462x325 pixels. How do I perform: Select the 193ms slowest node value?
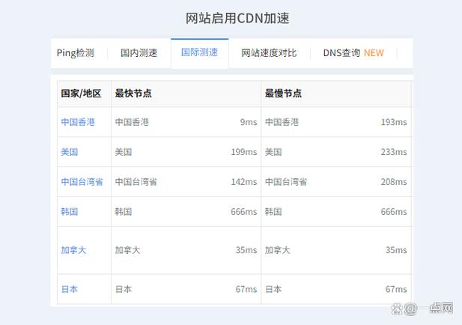[394, 122]
